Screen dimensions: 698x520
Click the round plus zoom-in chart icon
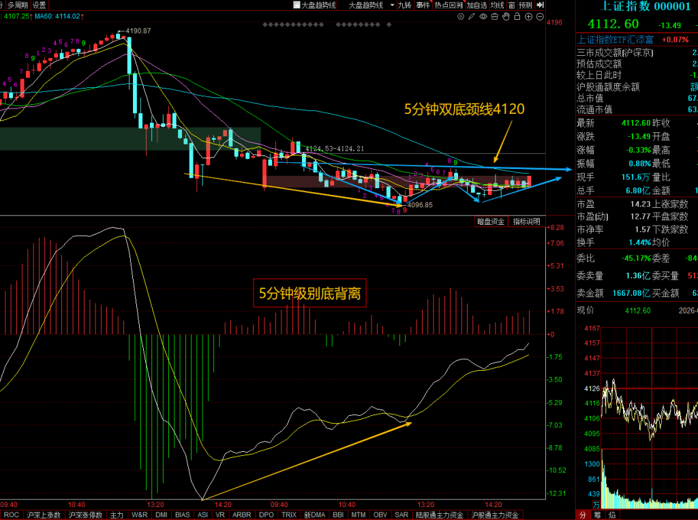pos(527,17)
